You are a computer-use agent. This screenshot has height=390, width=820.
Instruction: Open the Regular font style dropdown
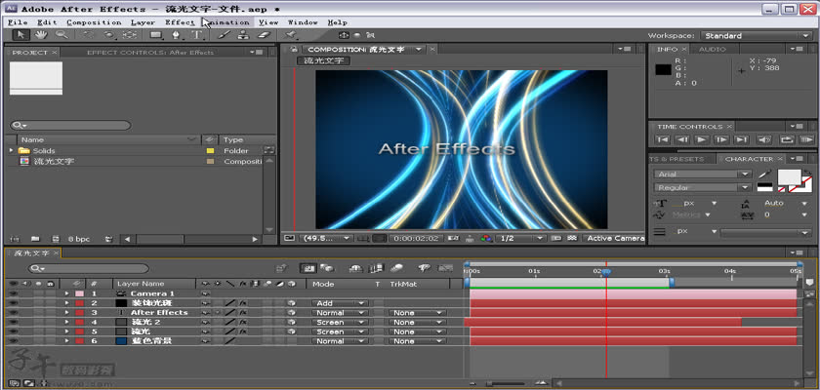coord(703,187)
